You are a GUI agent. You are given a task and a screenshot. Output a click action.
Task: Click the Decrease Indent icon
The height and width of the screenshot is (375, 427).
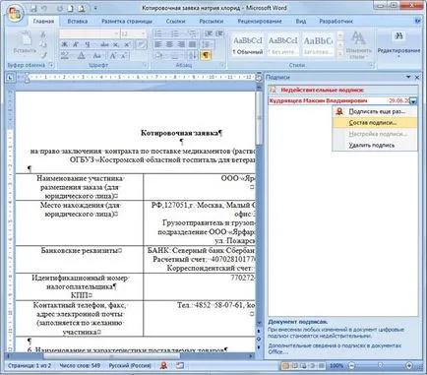(209, 33)
